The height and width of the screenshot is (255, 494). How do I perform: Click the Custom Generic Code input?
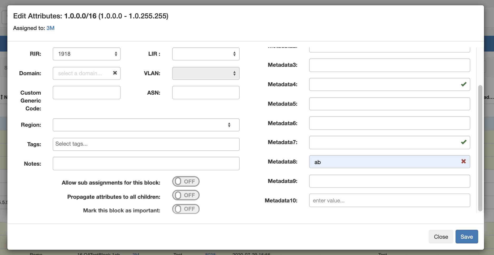86,93
